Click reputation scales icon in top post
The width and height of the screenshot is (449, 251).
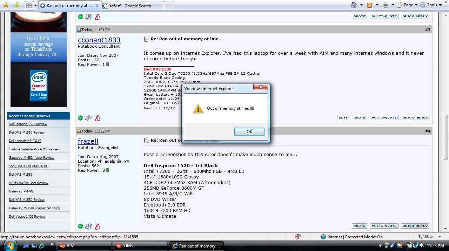coord(88,17)
